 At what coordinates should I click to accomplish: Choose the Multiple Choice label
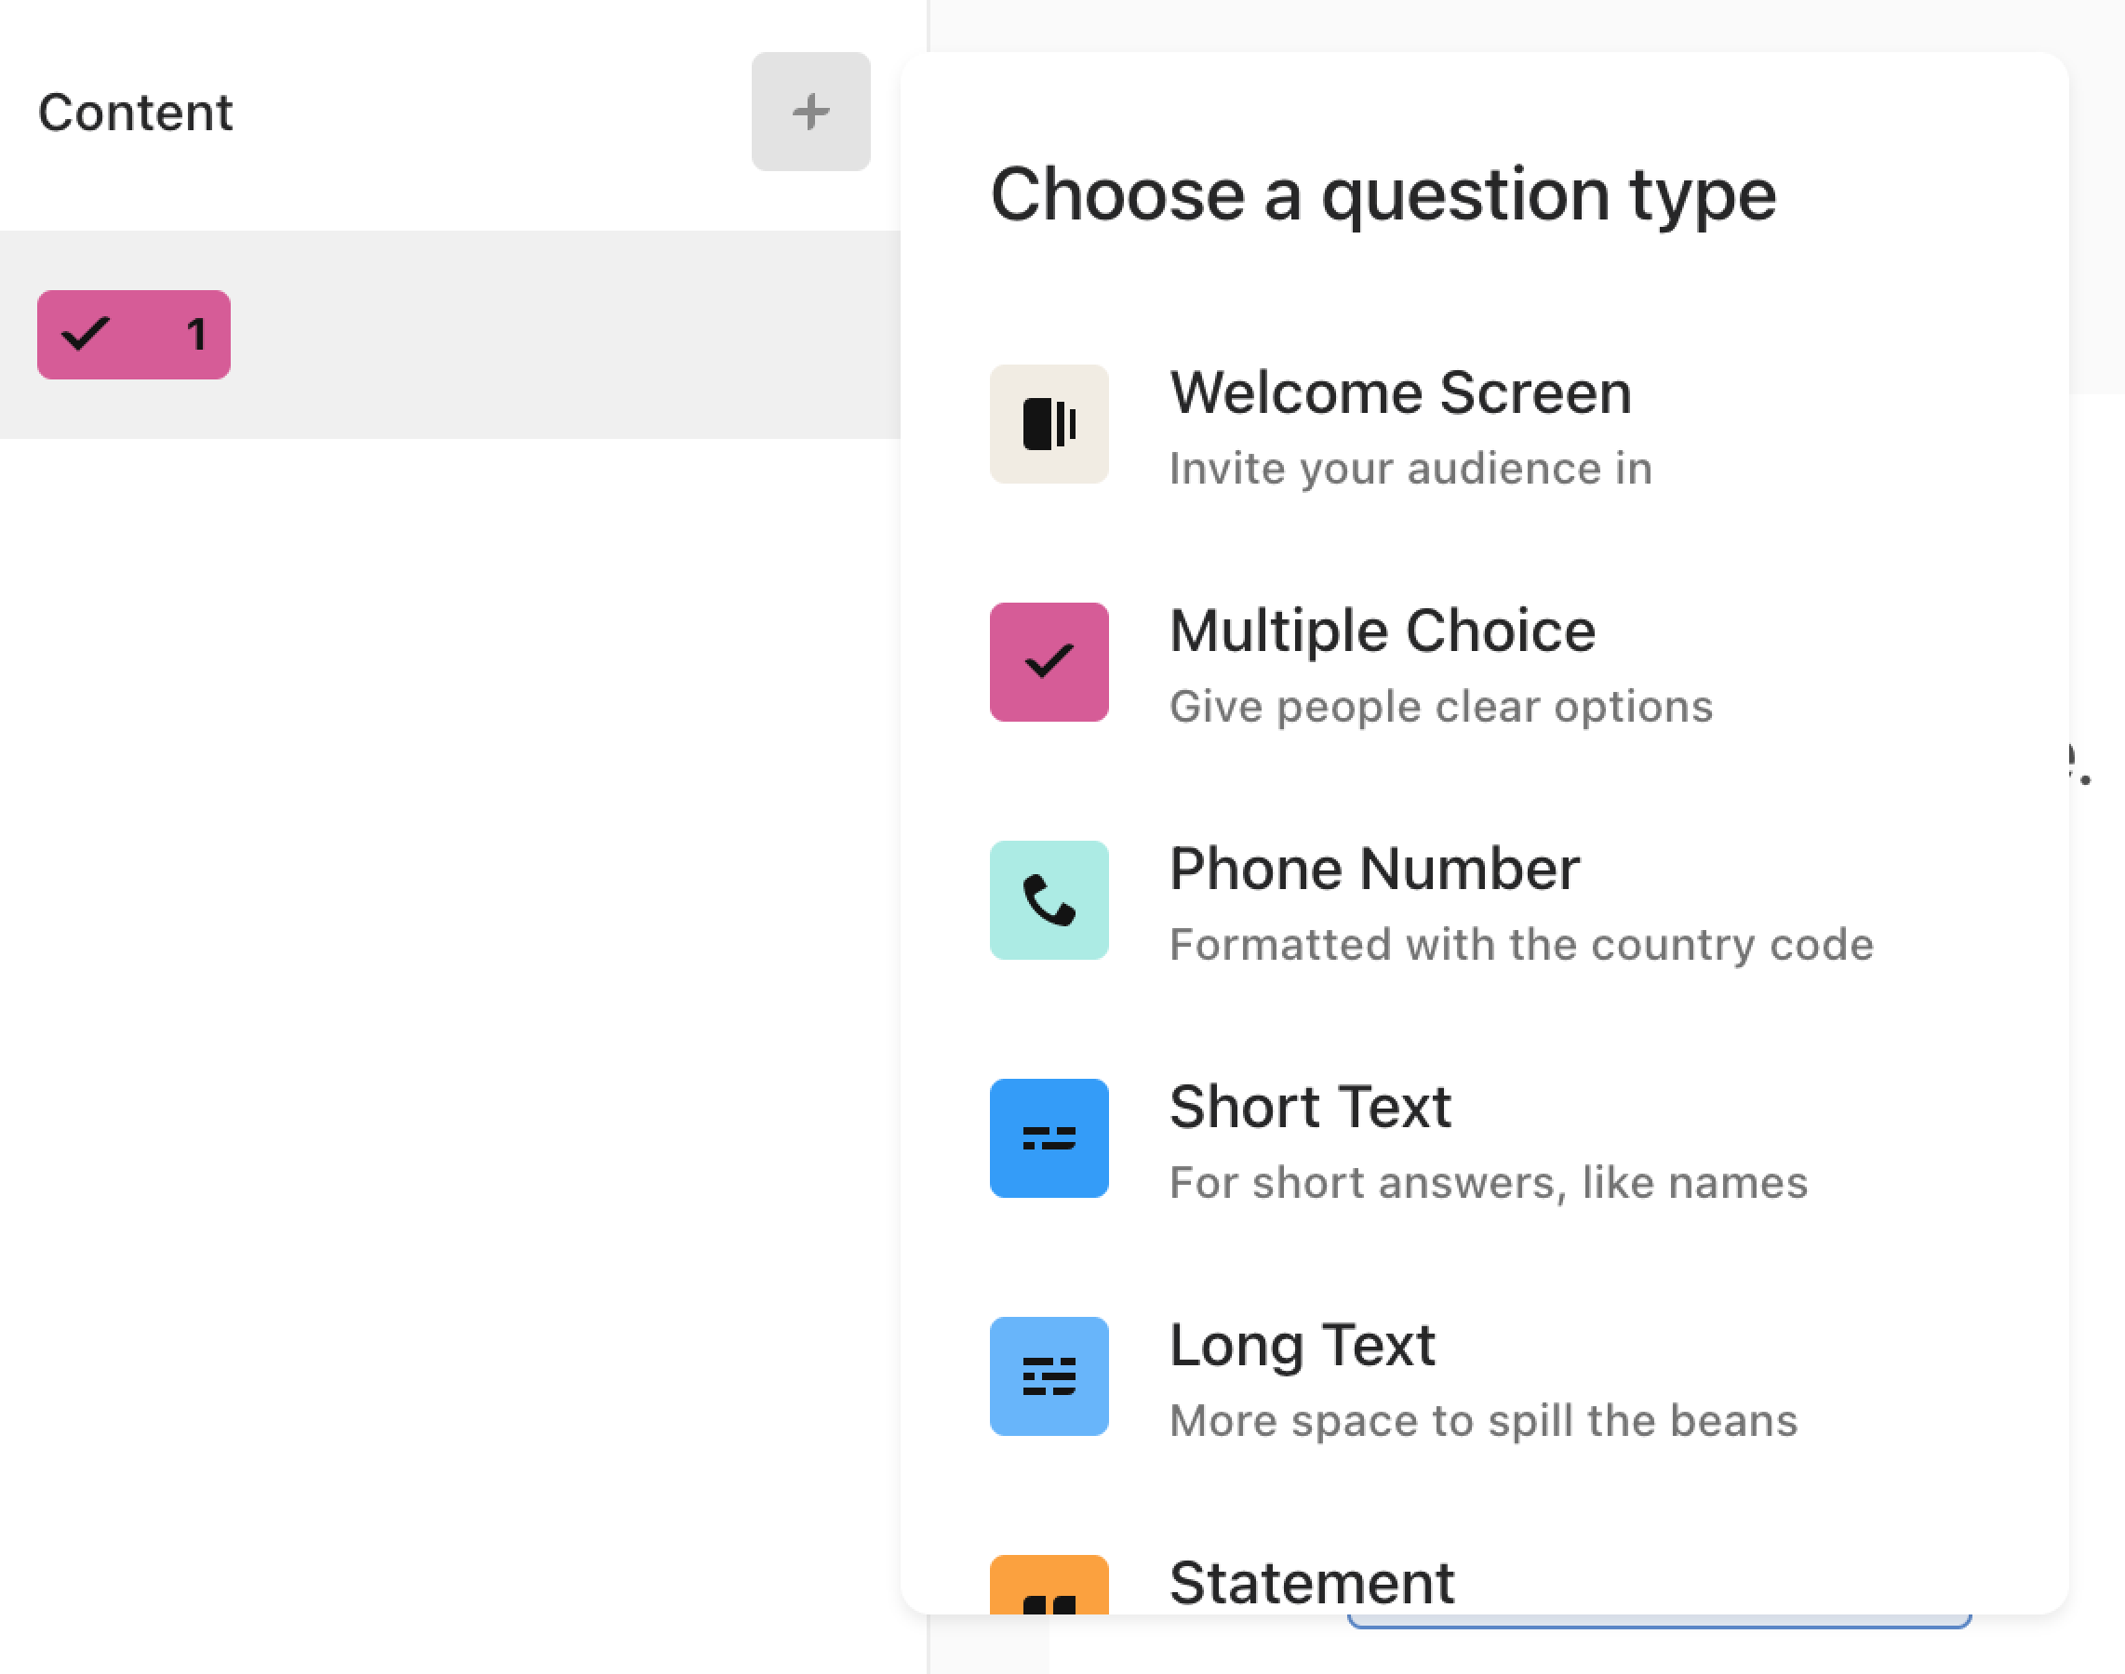pyautogui.click(x=1383, y=631)
